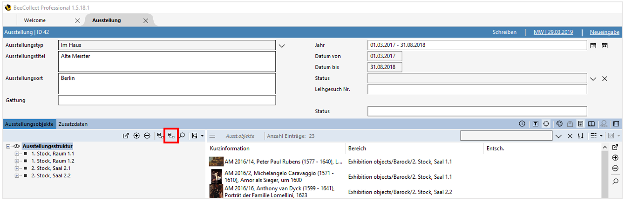Open the Ausstellungstyp dropdown arrow
This screenshot has width=625, height=201.
tap(281, 45)
